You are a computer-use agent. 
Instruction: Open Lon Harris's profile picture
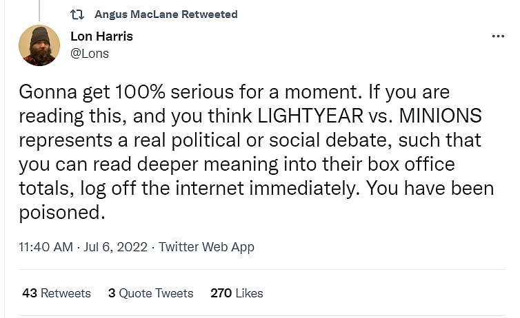click(x=39, y=45)
